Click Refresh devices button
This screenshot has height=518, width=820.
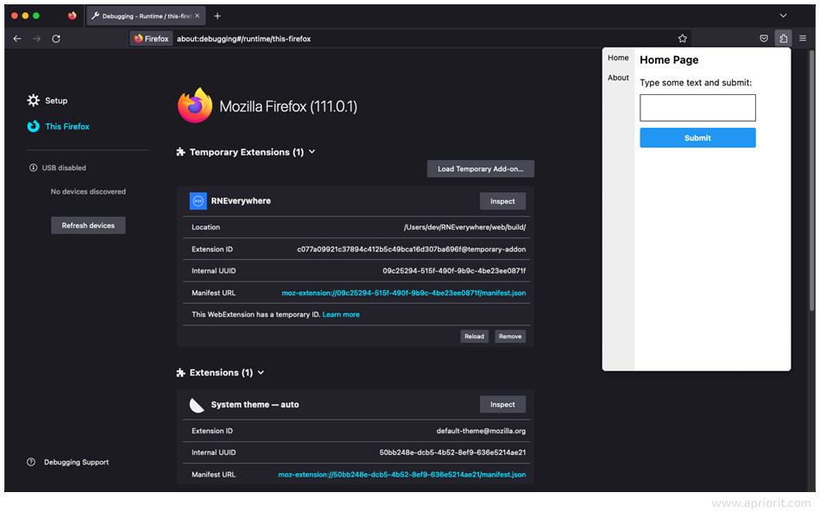[88, 225]
